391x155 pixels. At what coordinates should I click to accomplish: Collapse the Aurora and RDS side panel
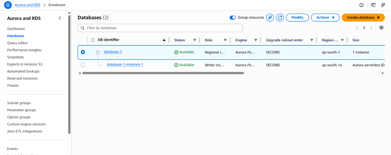point(60,18)
